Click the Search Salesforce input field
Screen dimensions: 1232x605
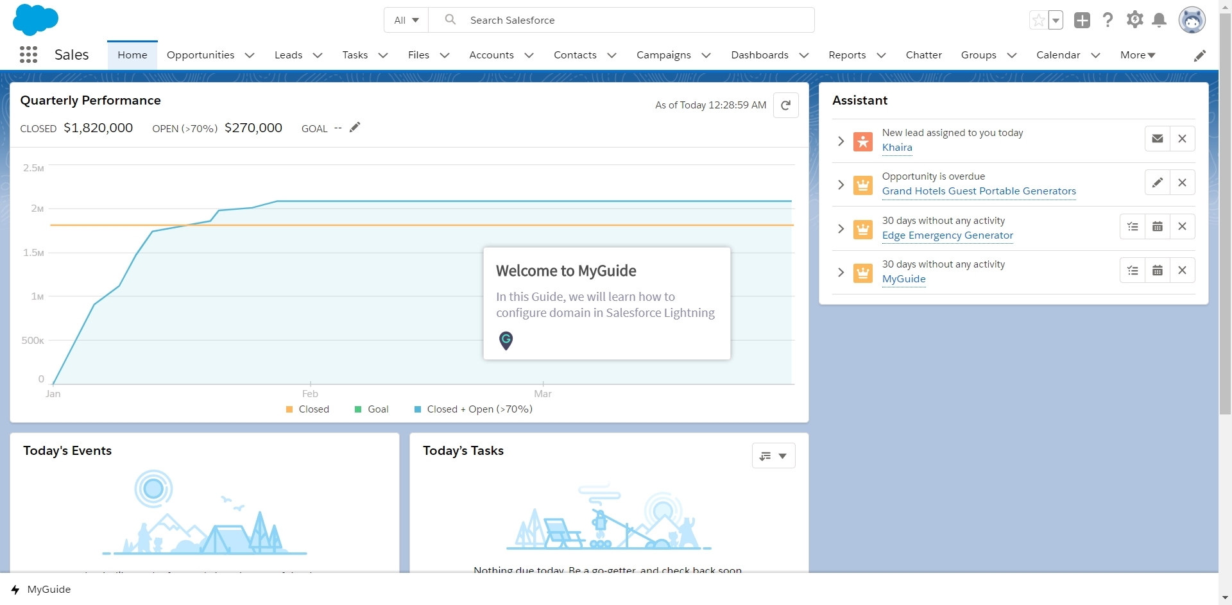(x=621, y=20)
